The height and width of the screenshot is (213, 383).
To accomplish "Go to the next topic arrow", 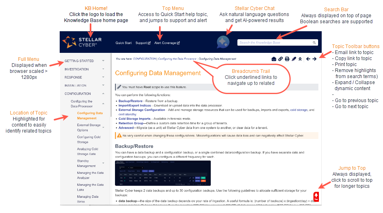I will coord(314,59).
